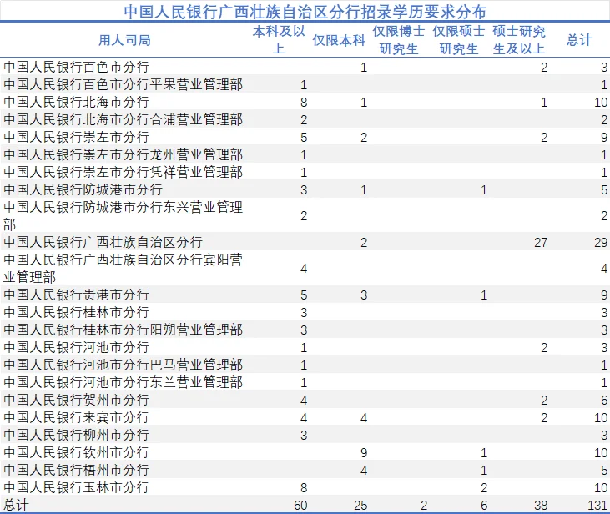Click the table title 中国人民银行广西壮族自治区分行招录学历要求分布

(305, 12)
